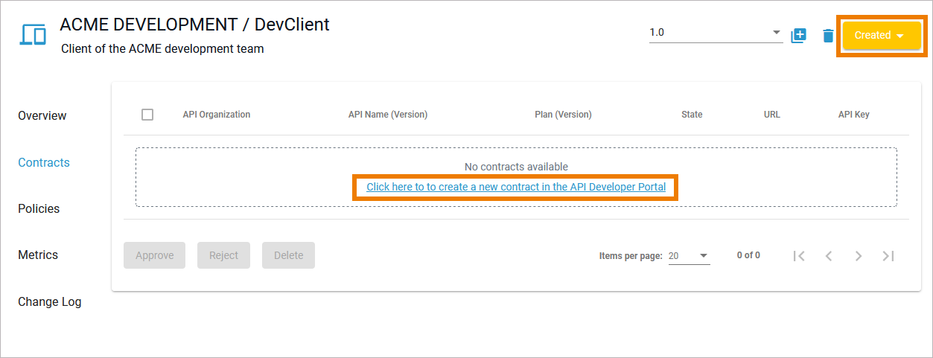Expand the Created status dropdown button
Screen dimensions: 933x358
pos(882,35)
